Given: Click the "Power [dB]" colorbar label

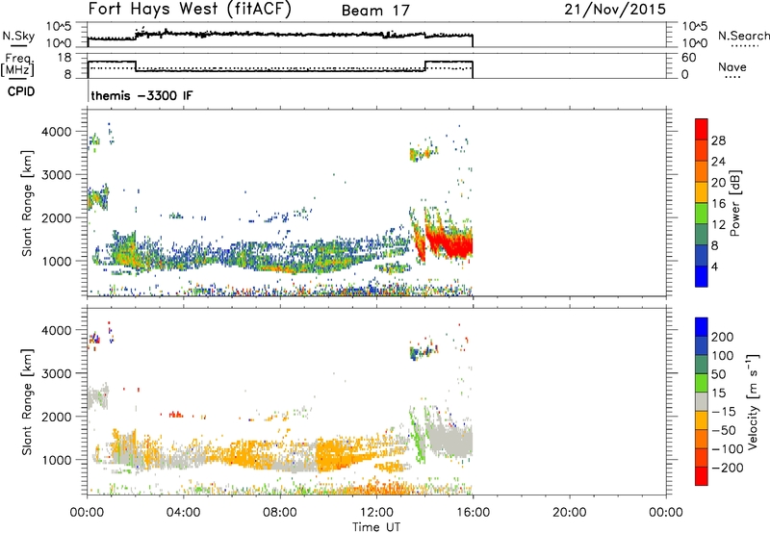Looking at the screenshot, I should pos(734,203).
